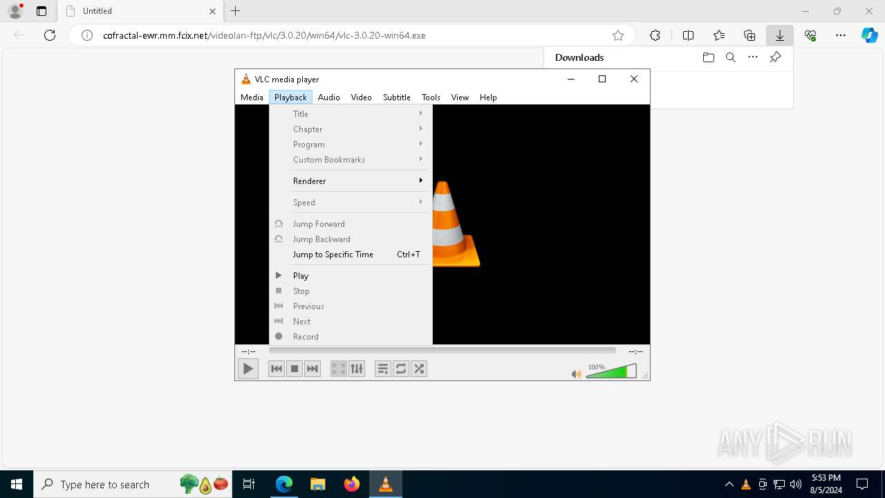
Task: Click the VLC seek progress bar
Action: 442,351
